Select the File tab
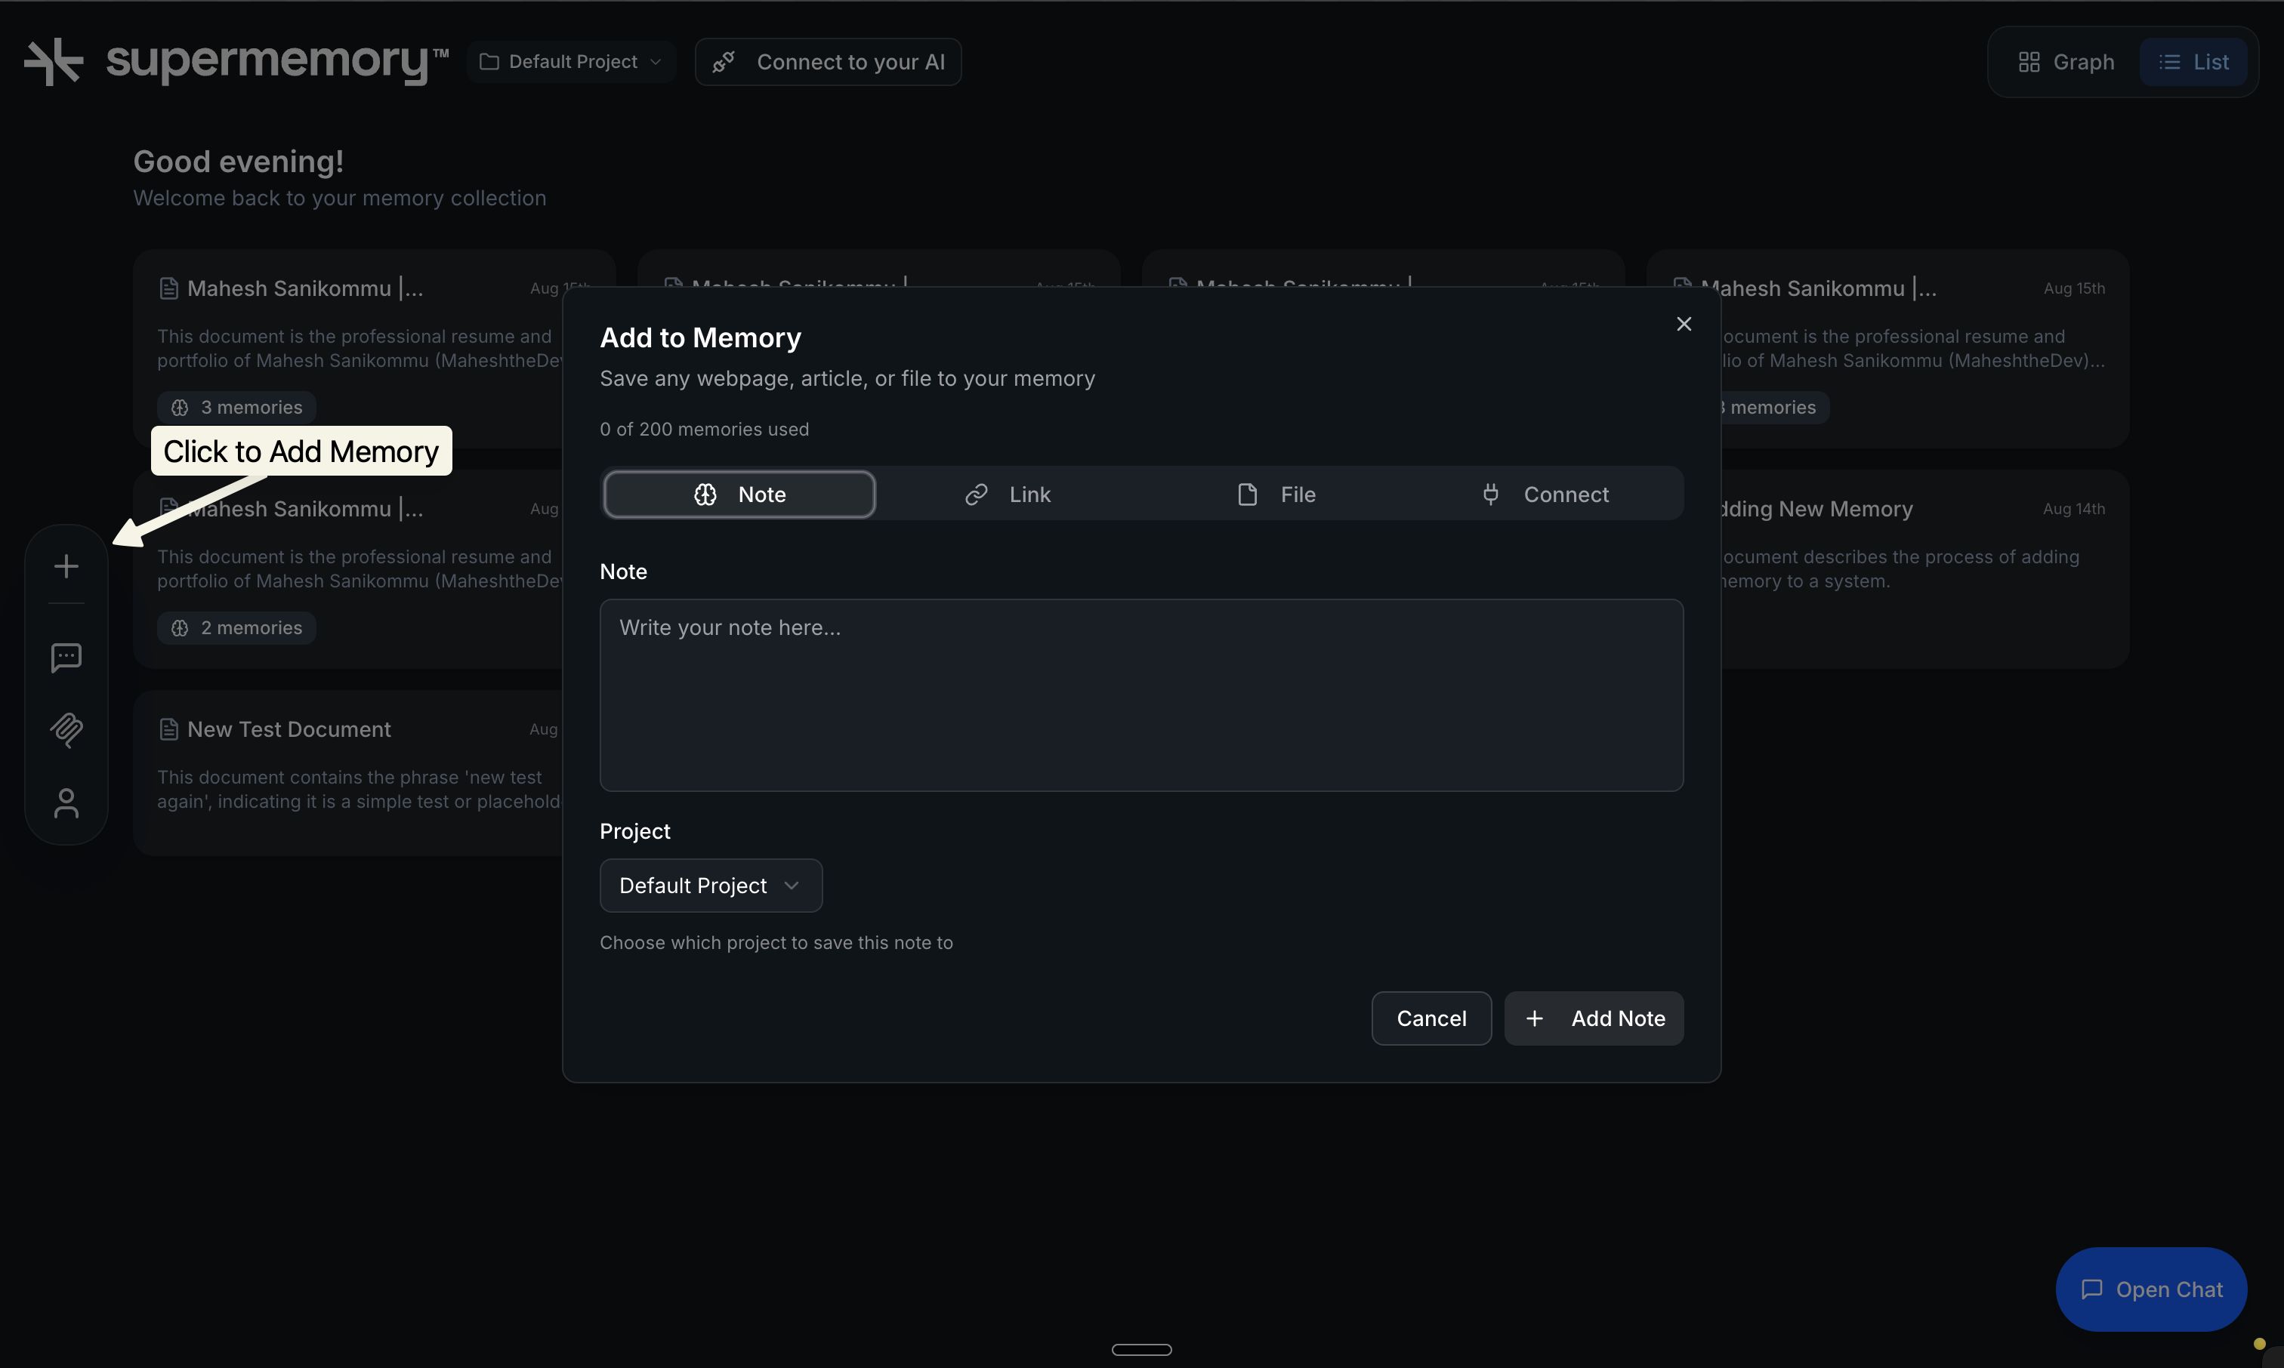Viewport: 2284px width, 1368px height. click(1276, 494)
